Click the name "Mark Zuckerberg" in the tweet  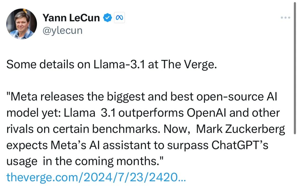(x=240, y=129)
